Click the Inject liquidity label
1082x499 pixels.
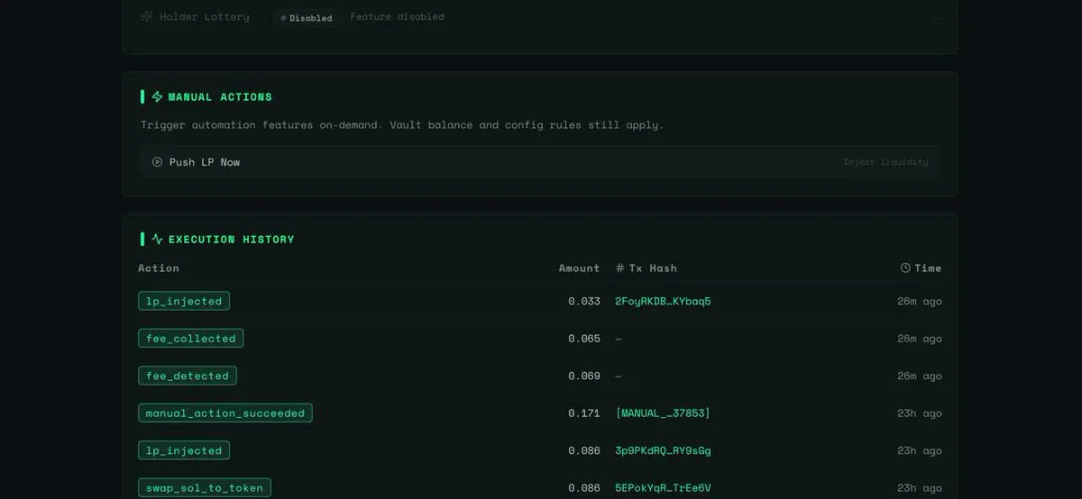pos(885,162)
